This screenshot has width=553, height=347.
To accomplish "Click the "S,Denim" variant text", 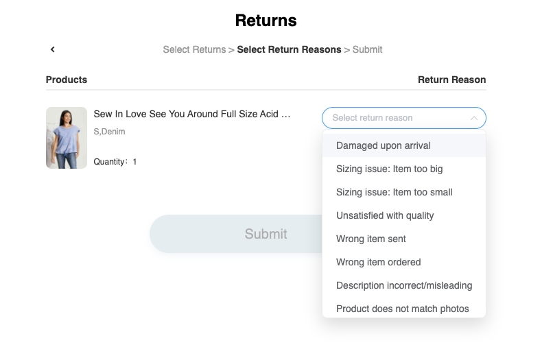I will coord(110,131).
